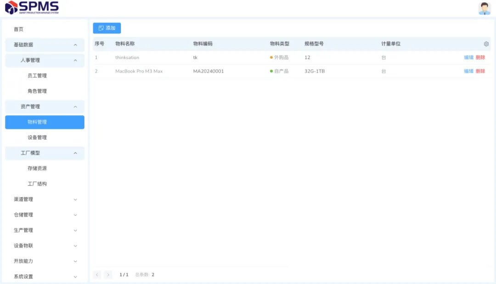Select 设备管理 in the sidebar

pyautogui.click(x=37, y=137)
